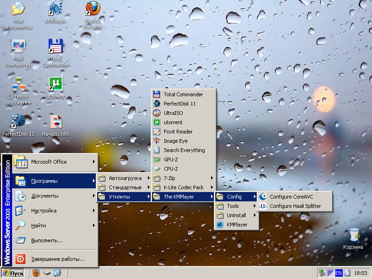Click the search tray icon before clock

coord(347,273)
